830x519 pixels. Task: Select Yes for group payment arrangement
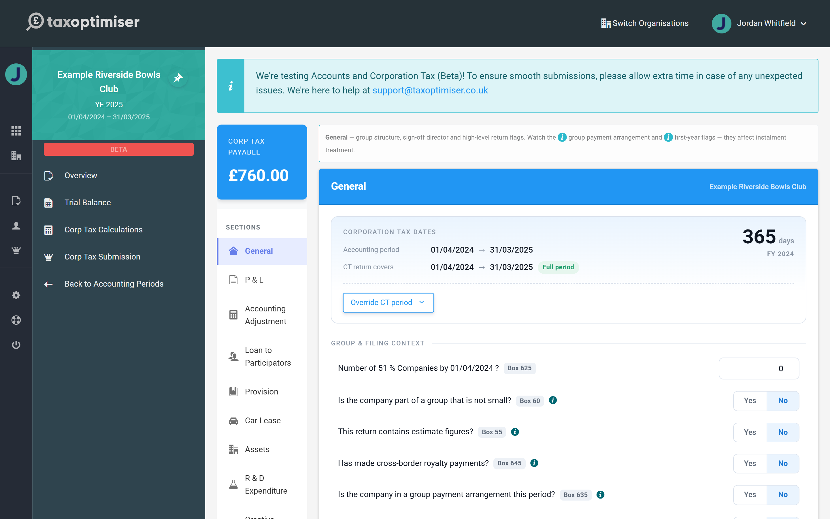point(750,494)
